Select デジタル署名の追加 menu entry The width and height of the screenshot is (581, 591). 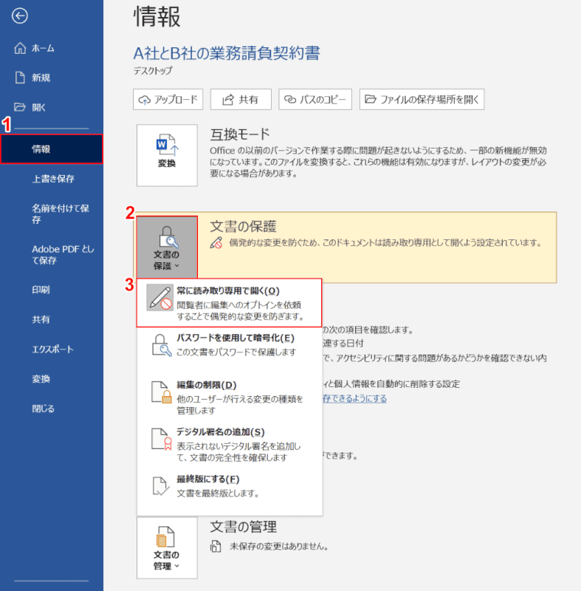(x=230, y=444)
